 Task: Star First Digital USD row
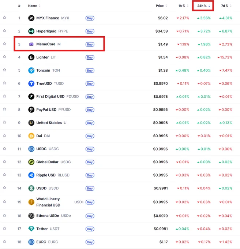pyautogui.click(x=4, y=96)
